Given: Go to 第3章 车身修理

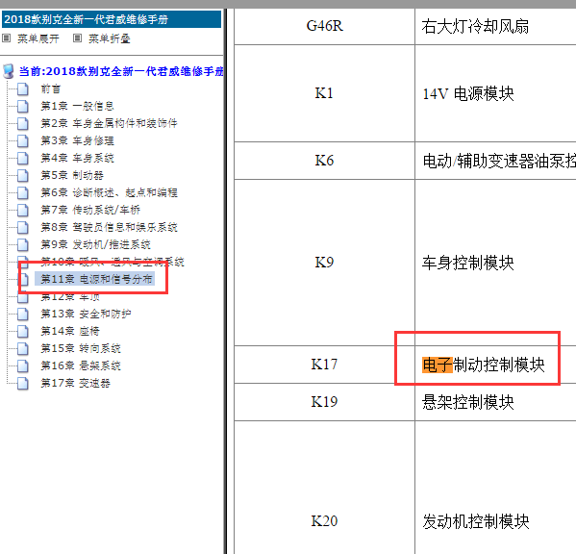Looking at the screenshot, I should pyautogui.click(x=77, y=140).
